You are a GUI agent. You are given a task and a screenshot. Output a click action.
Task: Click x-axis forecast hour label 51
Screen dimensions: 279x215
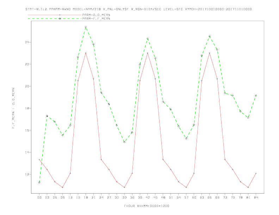click(171, 197)
